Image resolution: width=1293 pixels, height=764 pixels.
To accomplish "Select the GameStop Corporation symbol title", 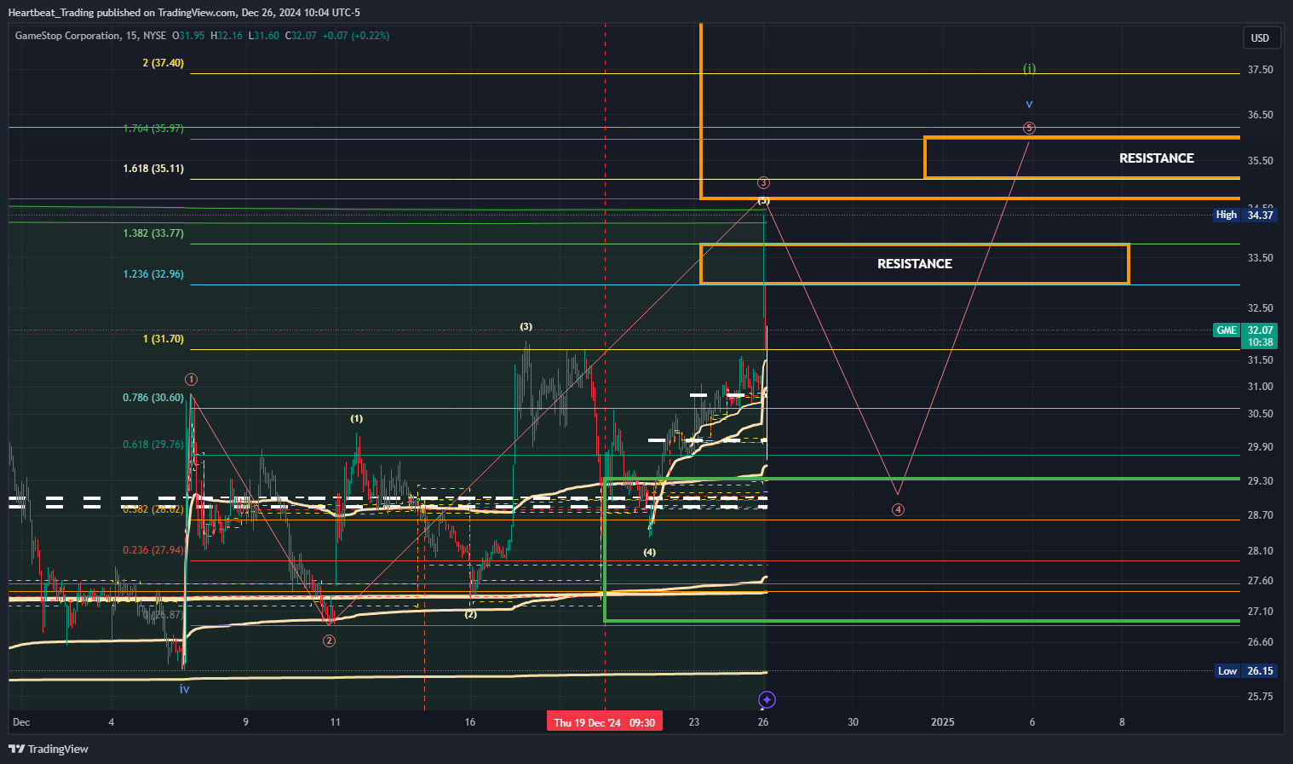I will point(68,36).
